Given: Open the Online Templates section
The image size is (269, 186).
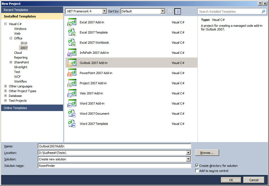Looking at the screenshot, I should tap(32, 108).
